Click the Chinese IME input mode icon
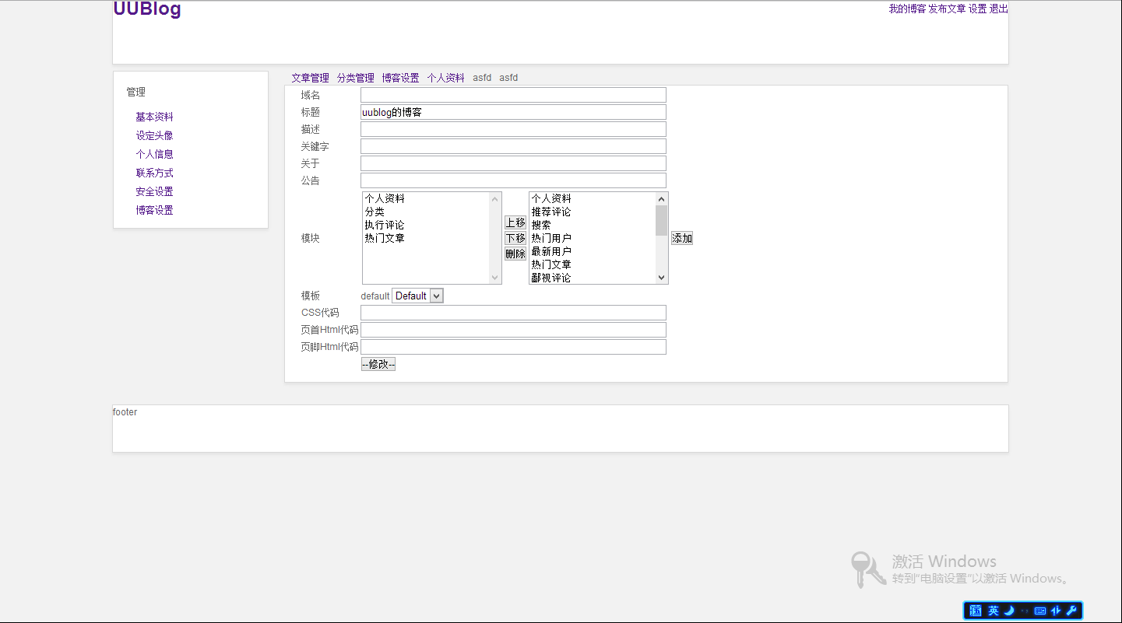 point(974,611)
